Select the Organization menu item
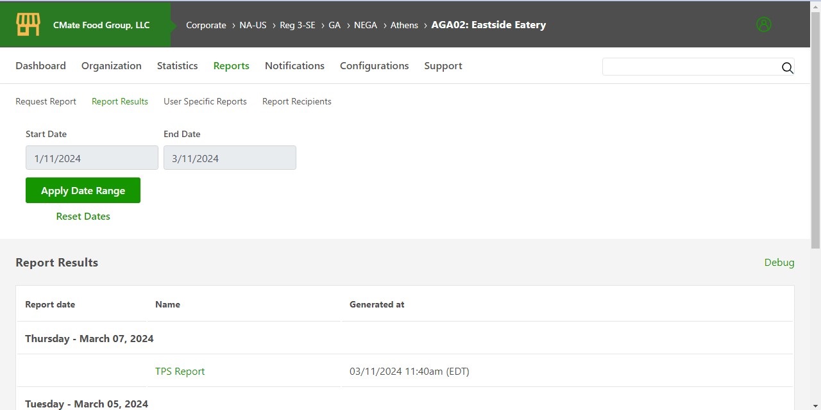Image resolution: width=821 pixels, height=410 pixels. tap(111, 65)
